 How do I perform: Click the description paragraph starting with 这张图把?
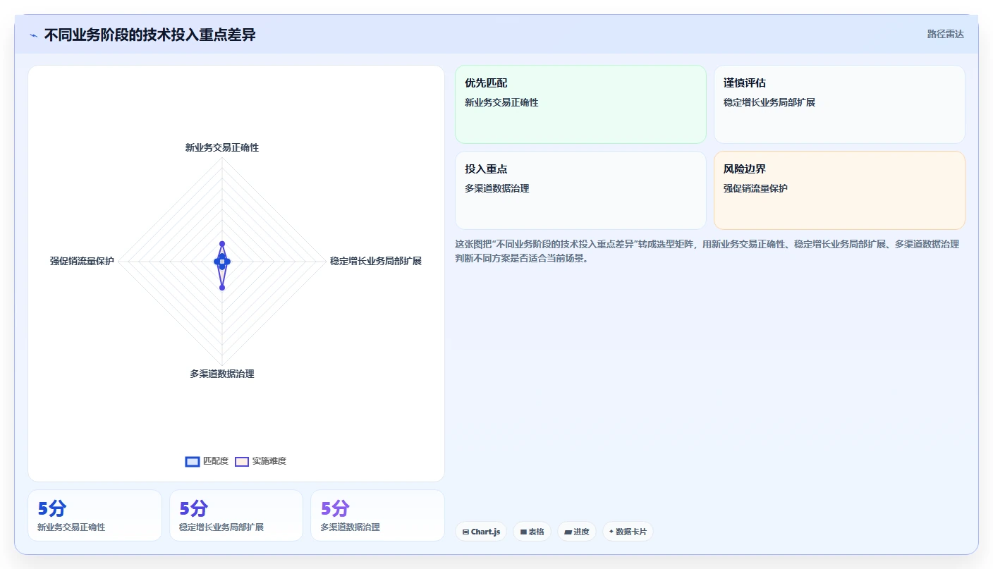707,251
